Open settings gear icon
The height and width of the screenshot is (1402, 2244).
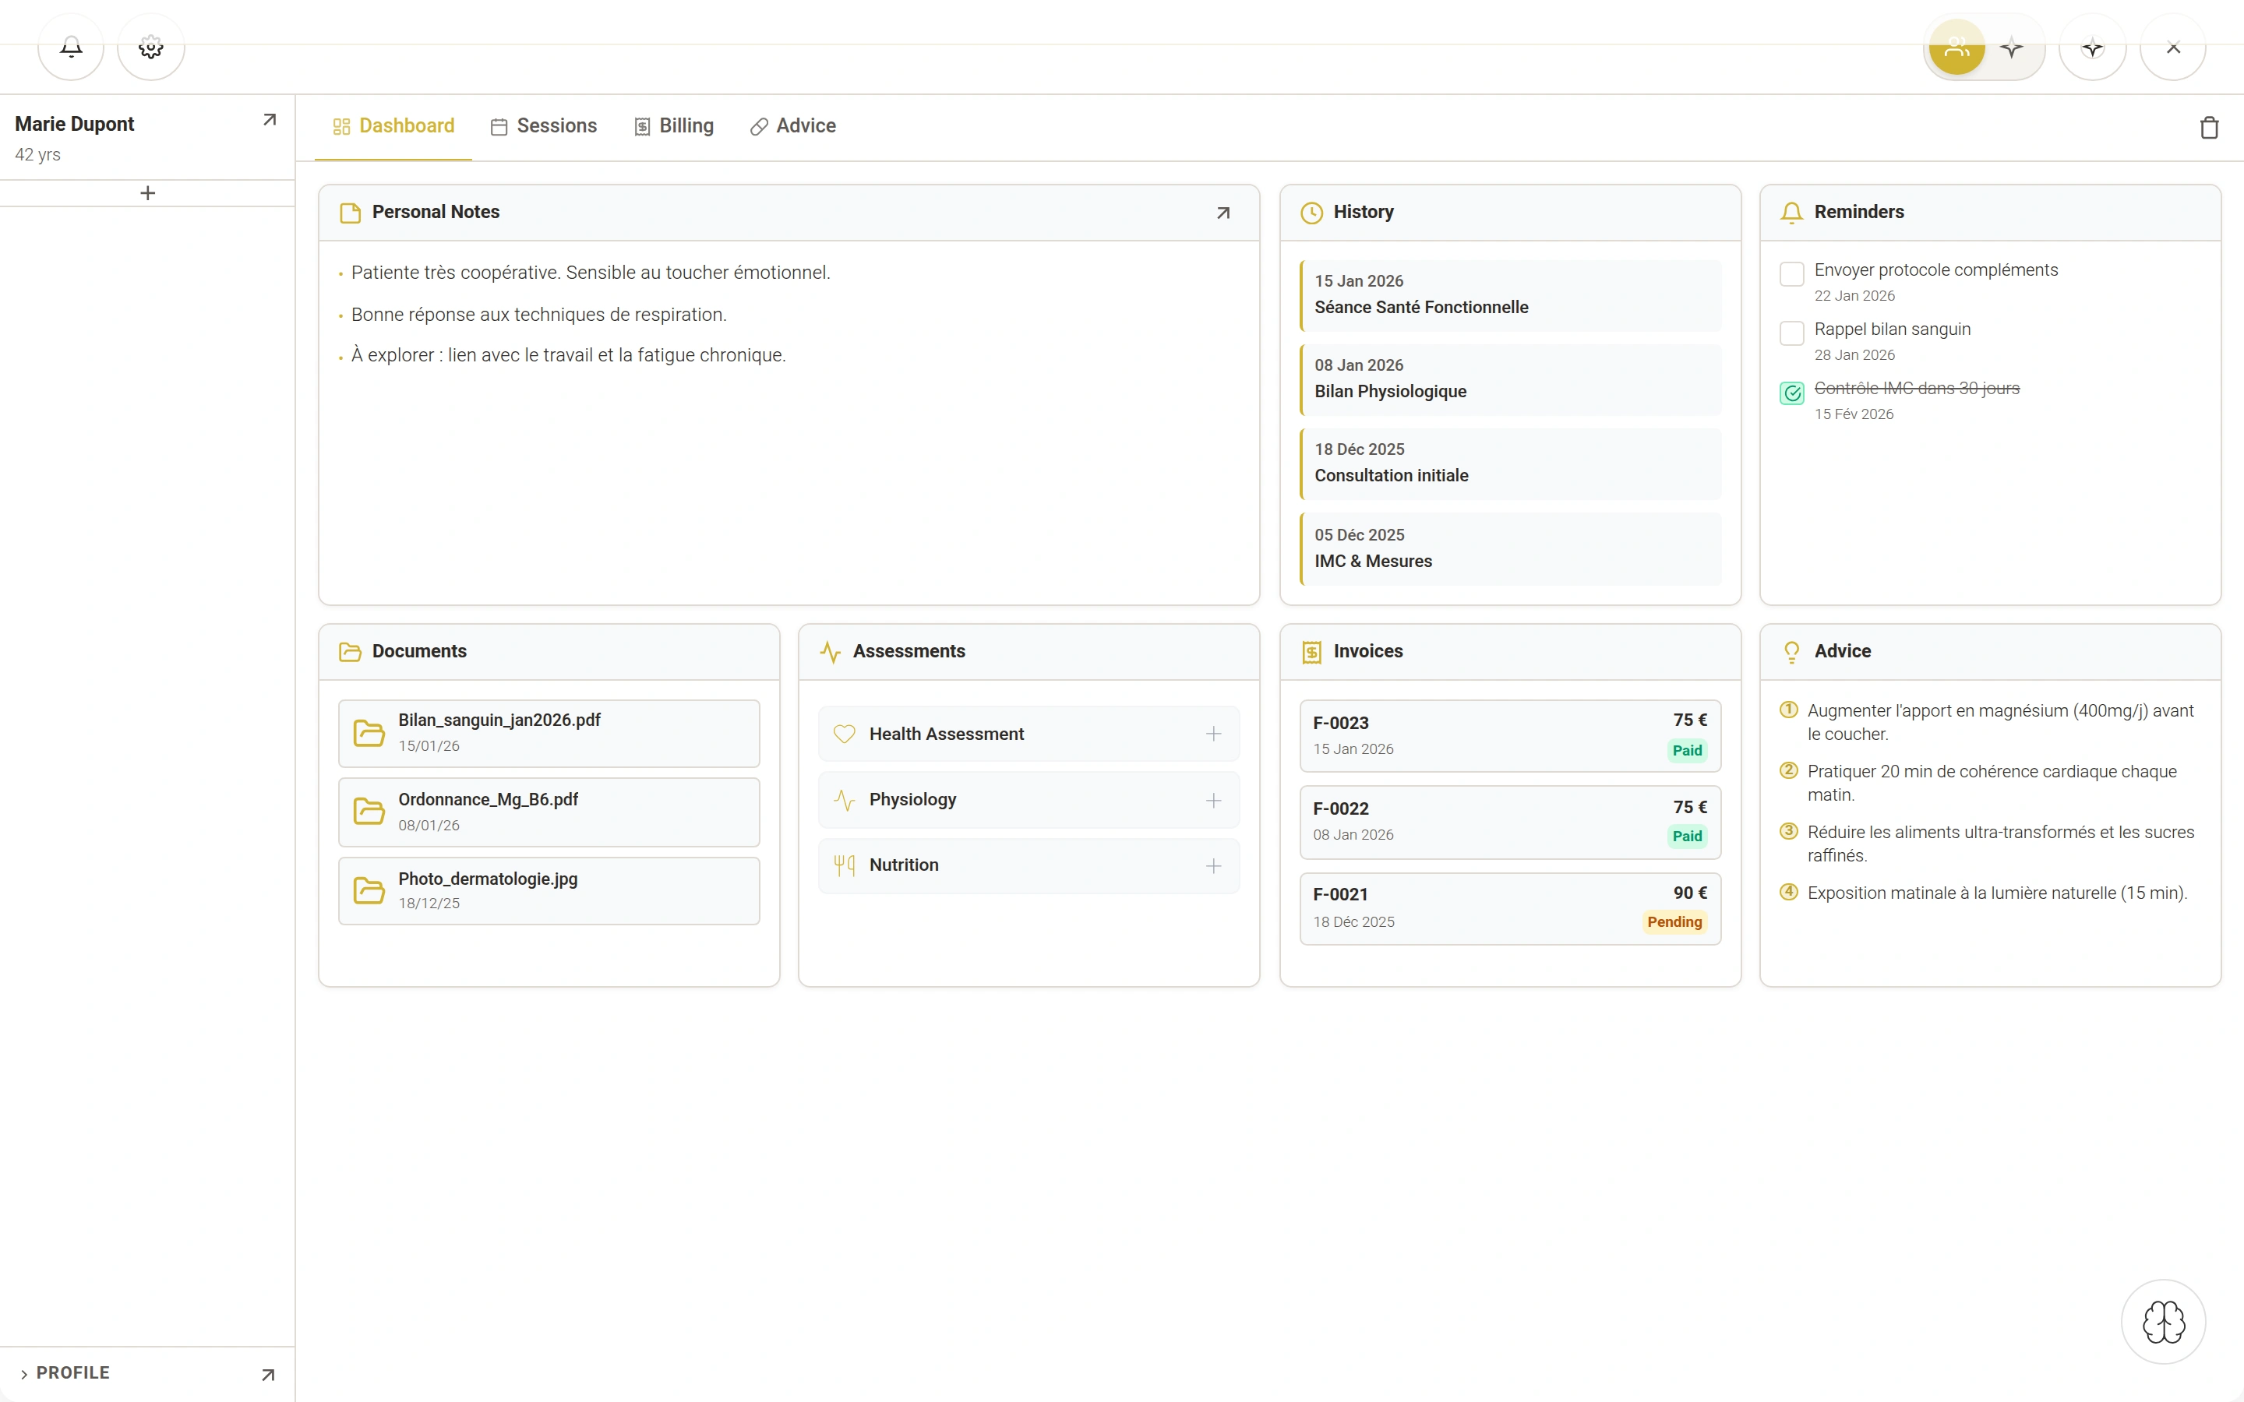click(151, 47)
